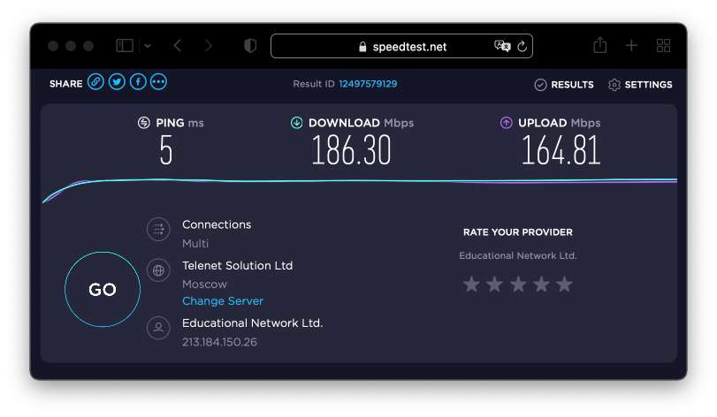
Task: Click the Connections mode icon
Action: (x=158, y=230)
